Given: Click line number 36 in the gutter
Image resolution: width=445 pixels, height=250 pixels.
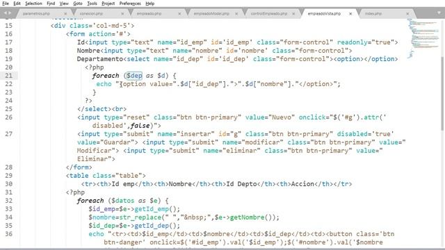Looking at the screenshot, I should point(9,234).
